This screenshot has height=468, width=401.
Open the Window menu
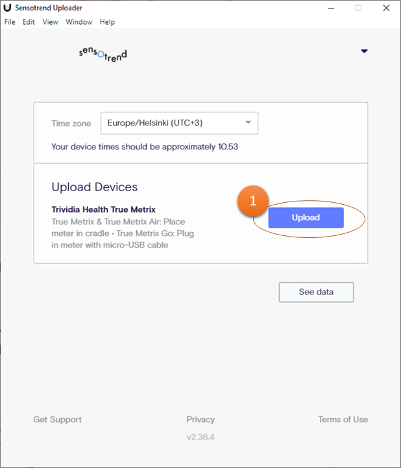(79, 22)
